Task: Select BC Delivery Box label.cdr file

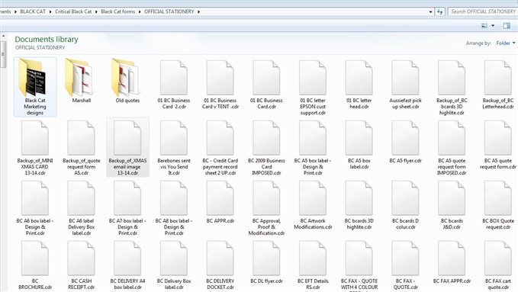Action: (x=174, y=265)
